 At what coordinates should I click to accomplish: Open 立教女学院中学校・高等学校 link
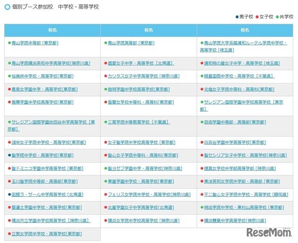click(44, 234)
